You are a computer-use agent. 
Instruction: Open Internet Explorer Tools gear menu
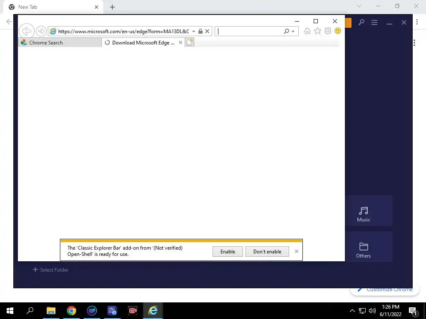pos(328,31)
